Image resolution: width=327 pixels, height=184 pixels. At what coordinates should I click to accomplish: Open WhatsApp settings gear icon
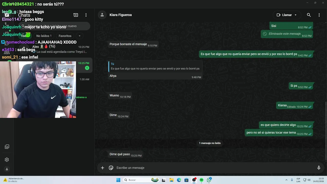(7, 160)
